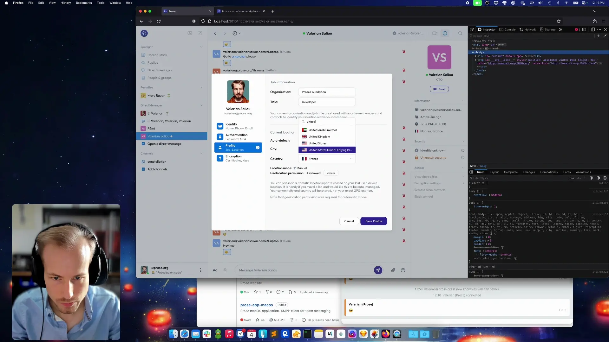Click the Email action button icon
This screenshot has height=342, width=609.
435,89
